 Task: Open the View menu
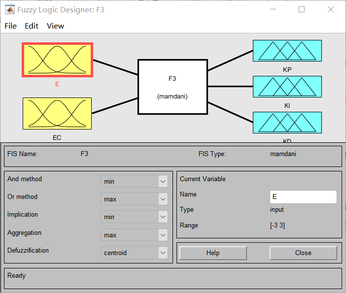click(x=55, y=26)
